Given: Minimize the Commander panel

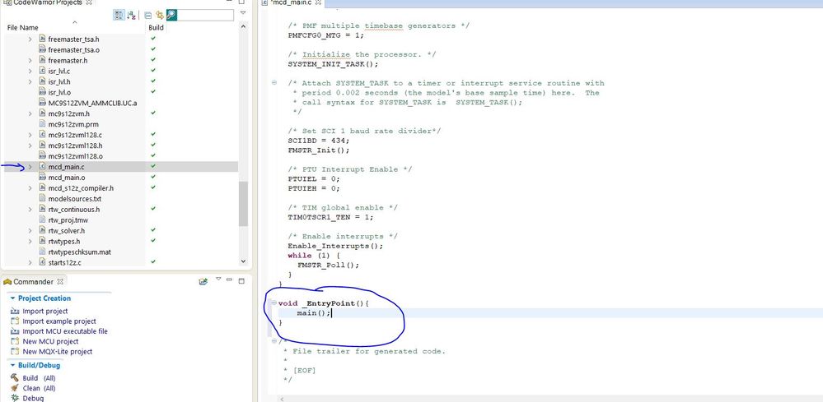Looking at the screenshot, I should (229, 280).
